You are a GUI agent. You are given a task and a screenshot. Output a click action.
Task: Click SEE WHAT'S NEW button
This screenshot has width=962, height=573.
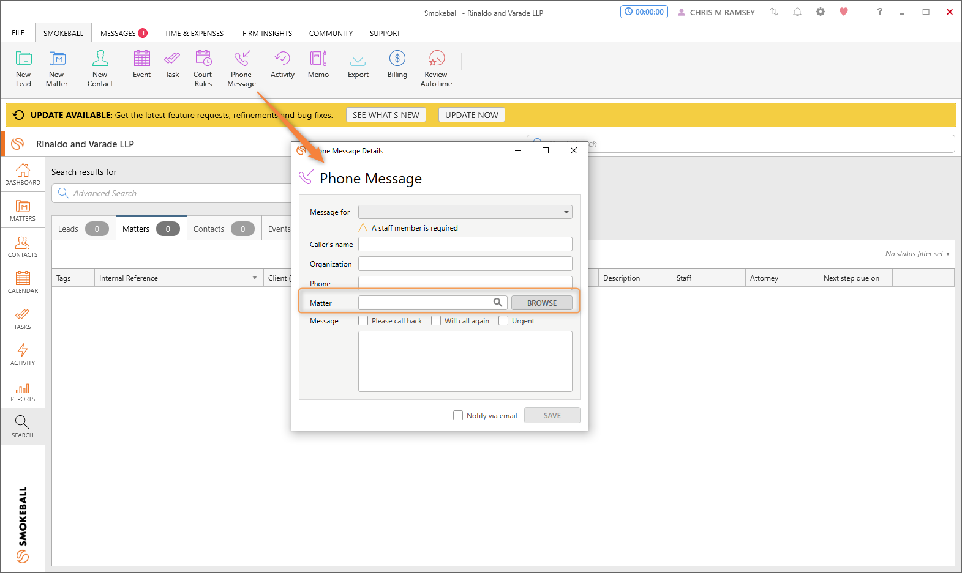[x=386, y=115]
